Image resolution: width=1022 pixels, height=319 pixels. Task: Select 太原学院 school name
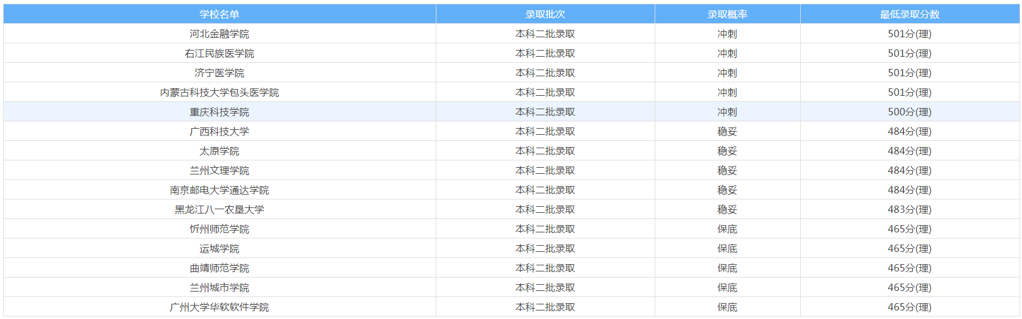tap(219, 151)
